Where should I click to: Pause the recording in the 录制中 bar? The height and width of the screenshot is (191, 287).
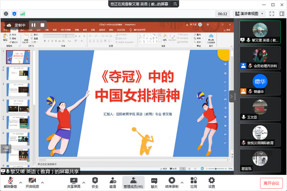coord(33,25)
